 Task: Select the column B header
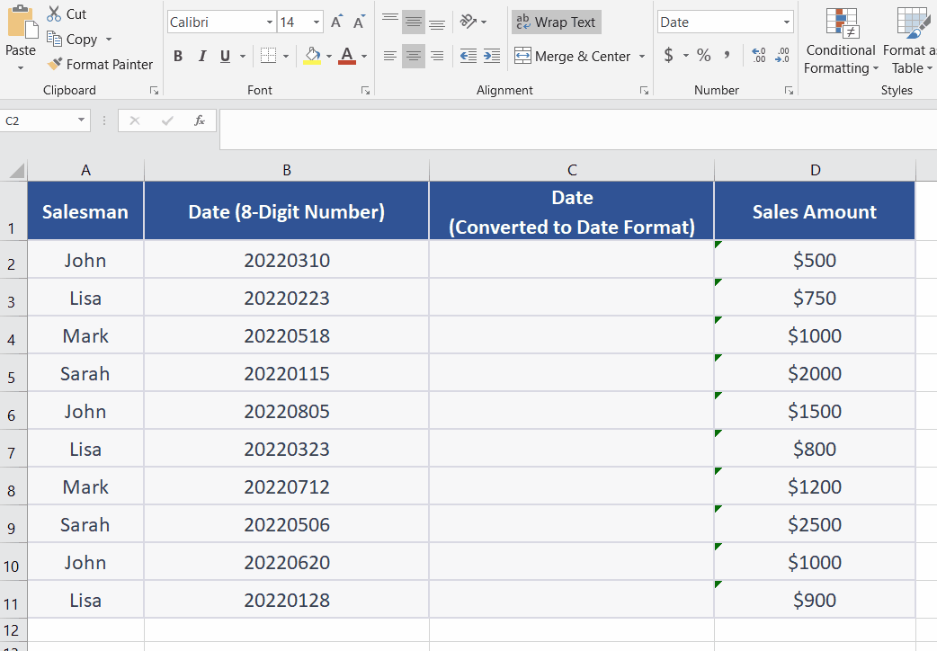click(x=287, y=170)
